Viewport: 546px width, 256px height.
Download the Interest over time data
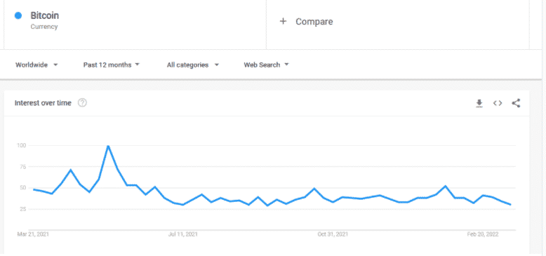pyautogui.click(x=479, y=103)
